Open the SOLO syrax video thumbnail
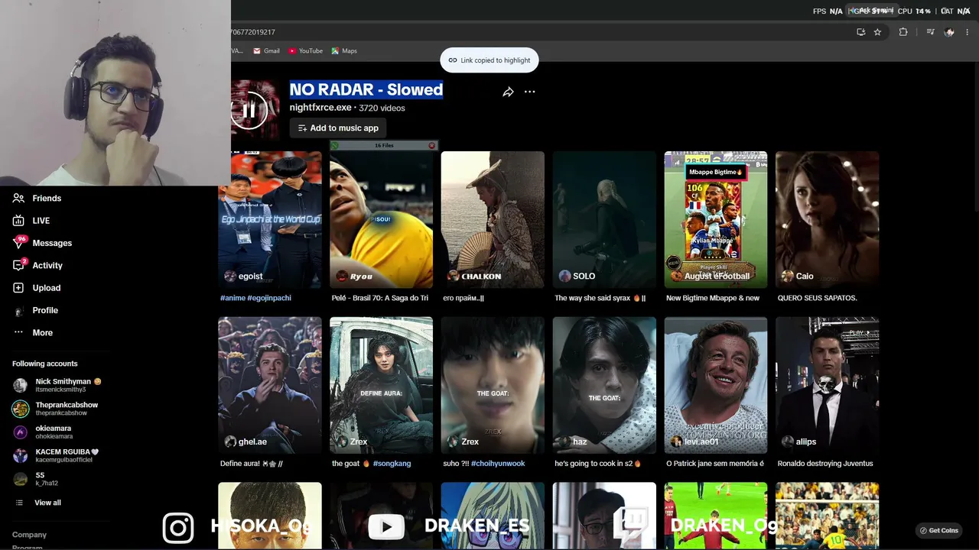 point(604,220)
